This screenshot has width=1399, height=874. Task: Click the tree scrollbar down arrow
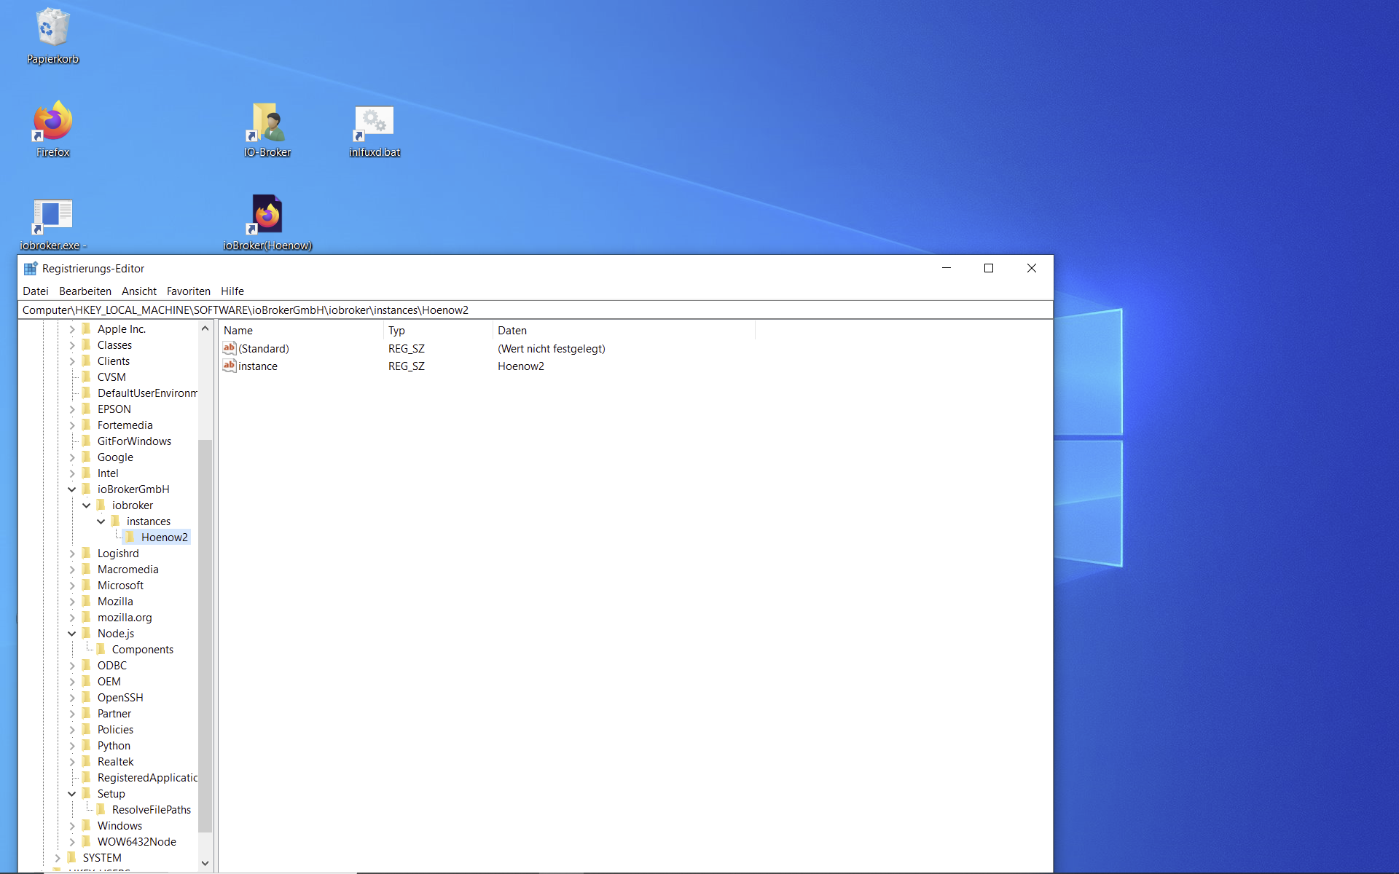(205, 863)
